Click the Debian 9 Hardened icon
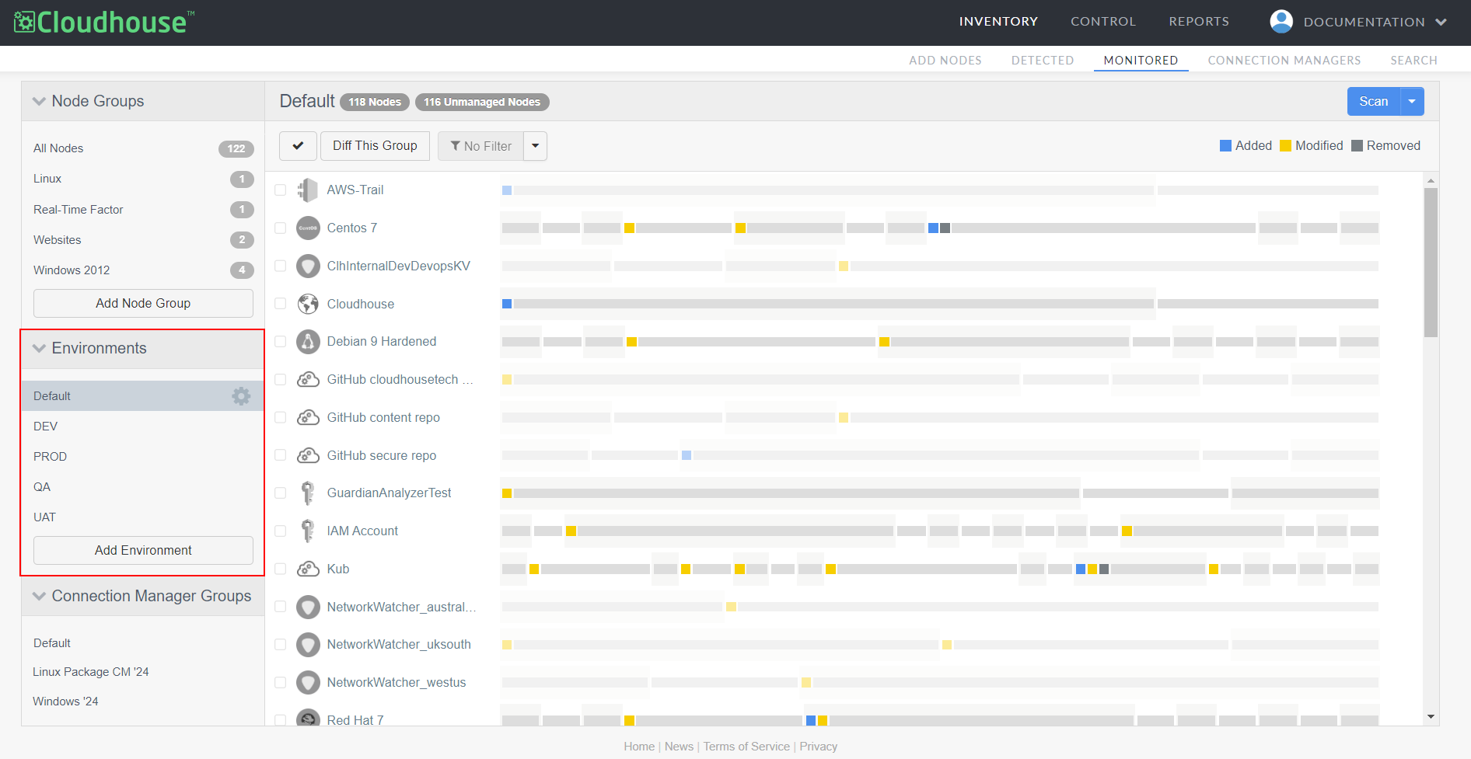Screen dimensions: 1471x759 (308, 341)
